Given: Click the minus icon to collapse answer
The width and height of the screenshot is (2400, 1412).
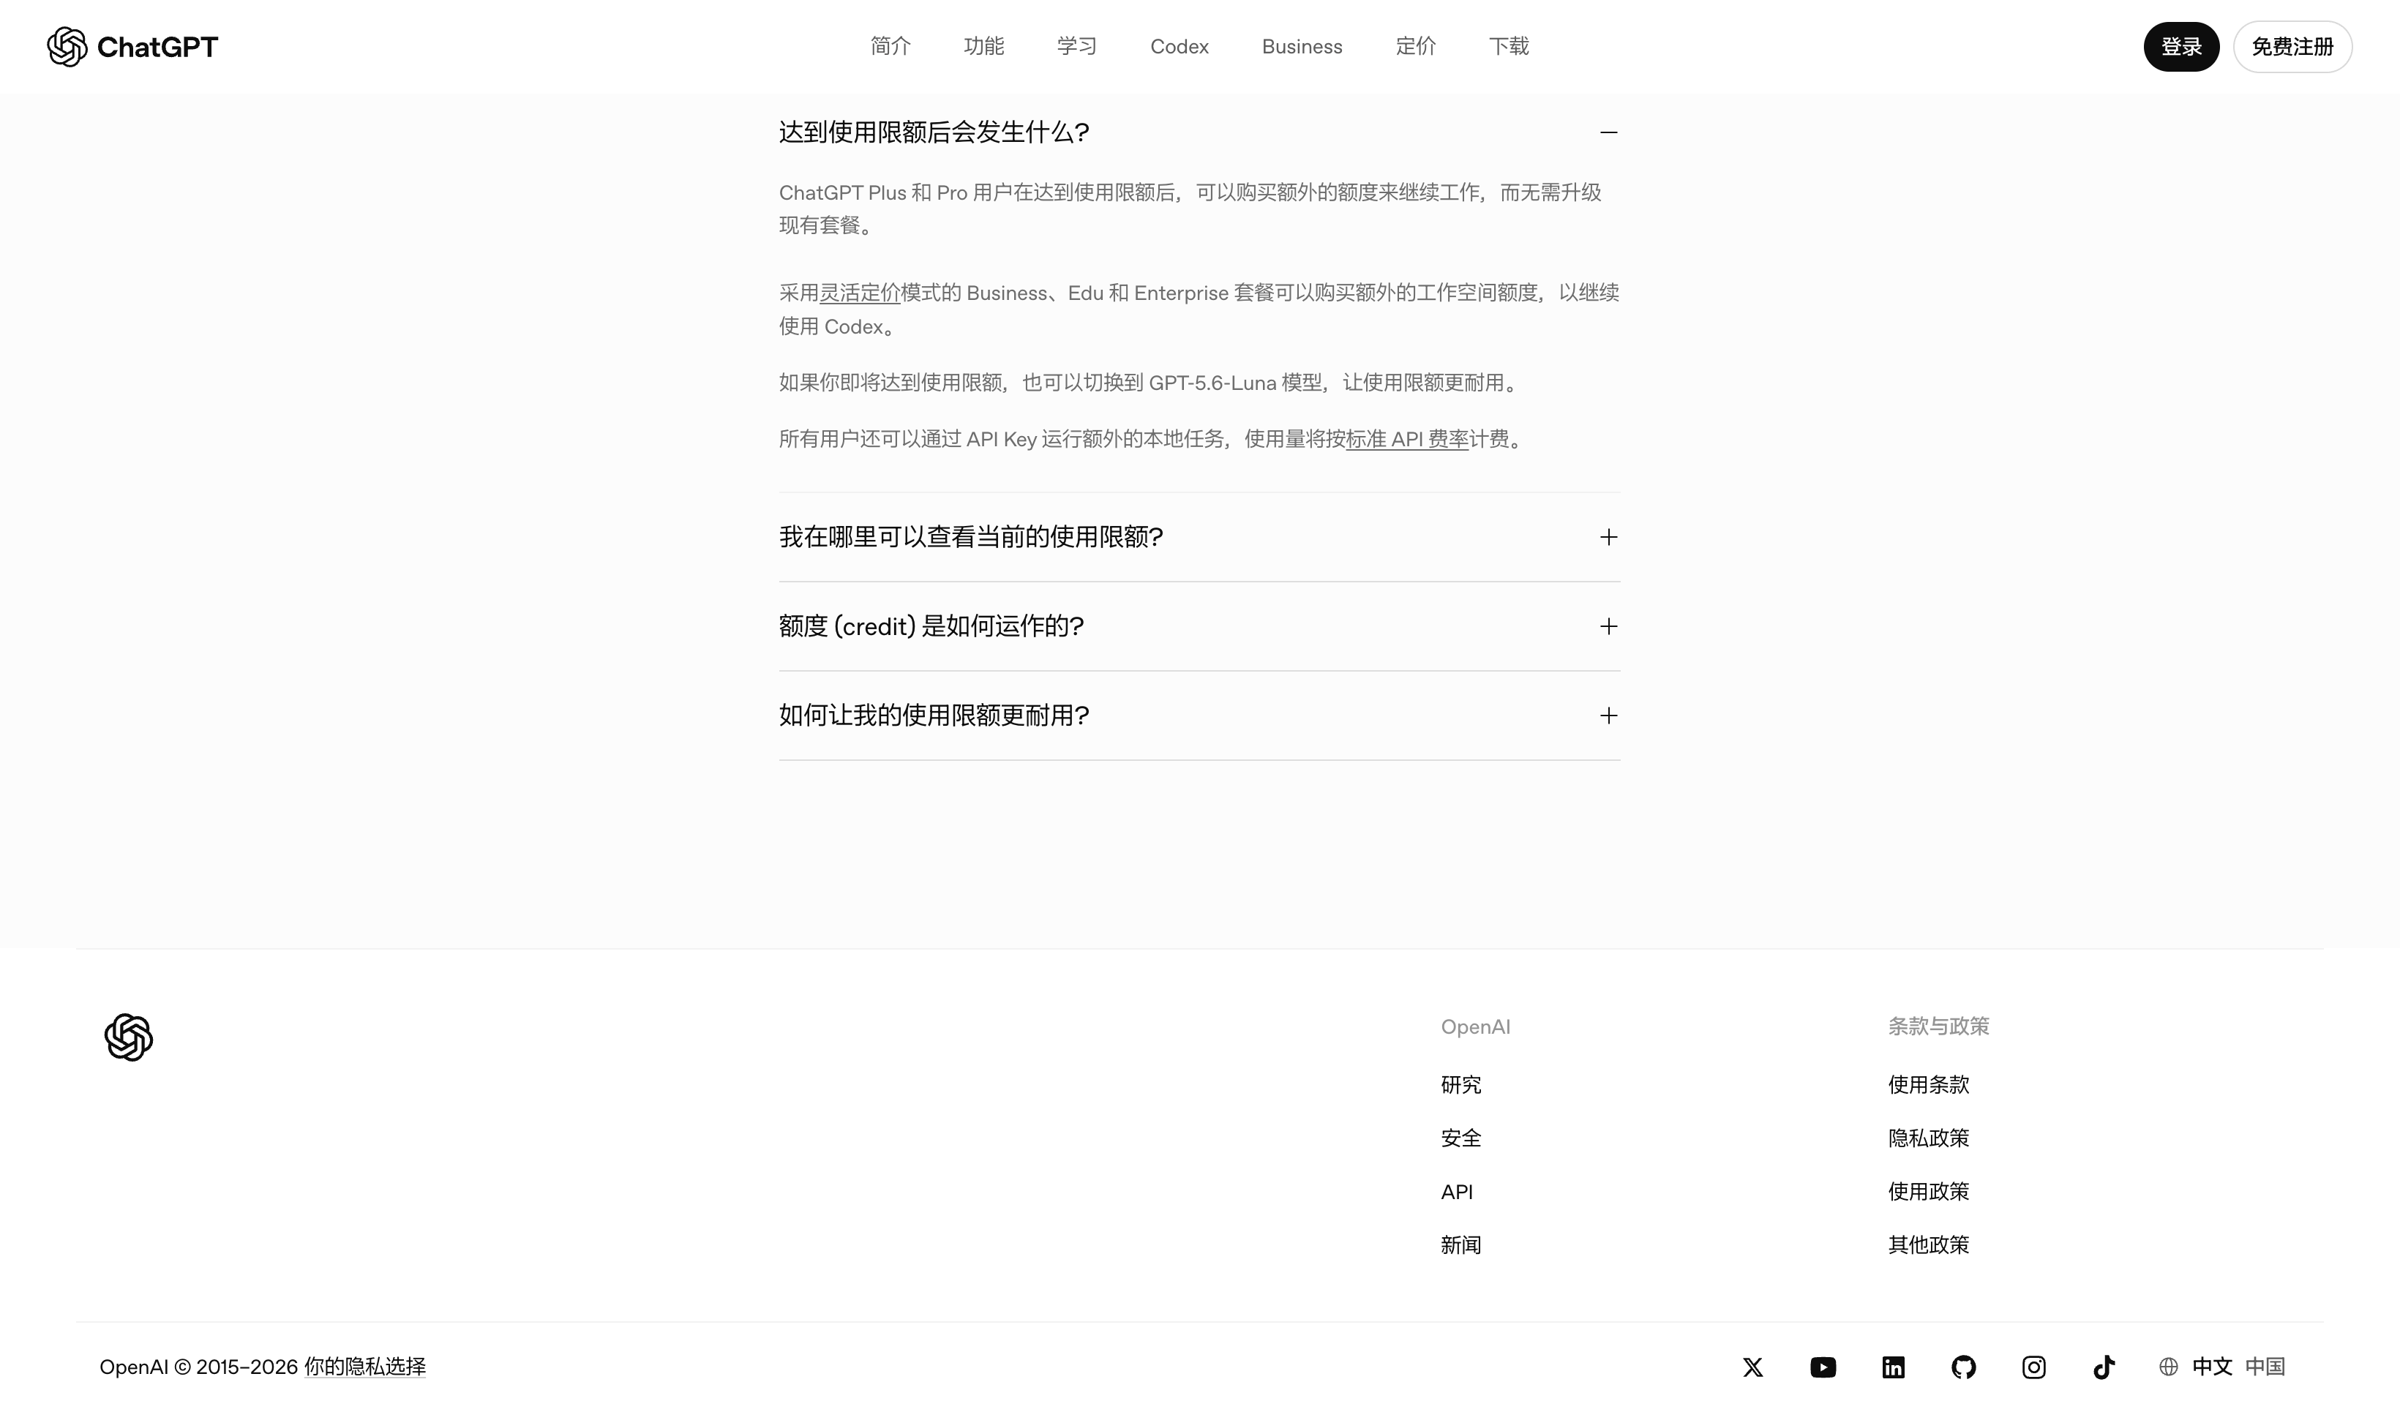Looking at the screenshot, I should [1608, 132].
